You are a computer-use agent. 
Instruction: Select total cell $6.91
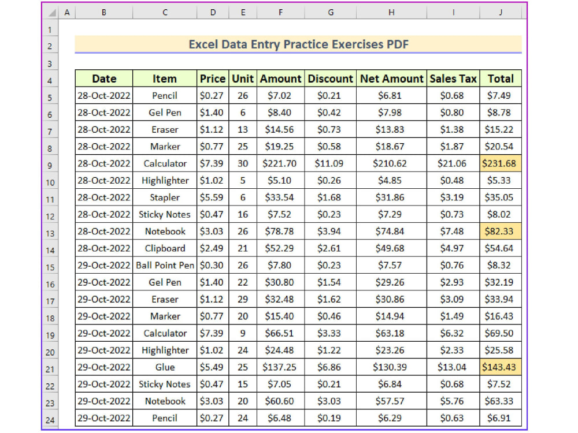501,418
